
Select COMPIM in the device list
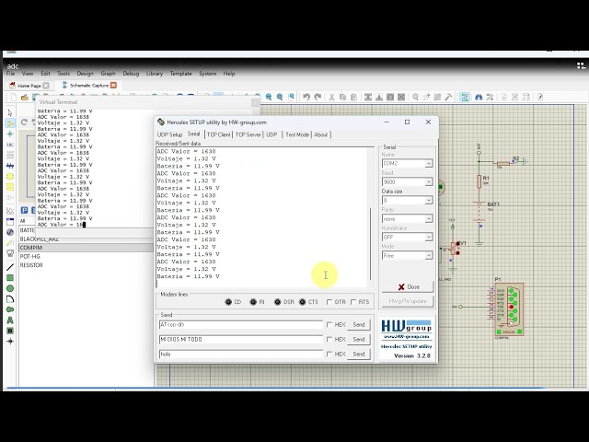coord(86,248)
